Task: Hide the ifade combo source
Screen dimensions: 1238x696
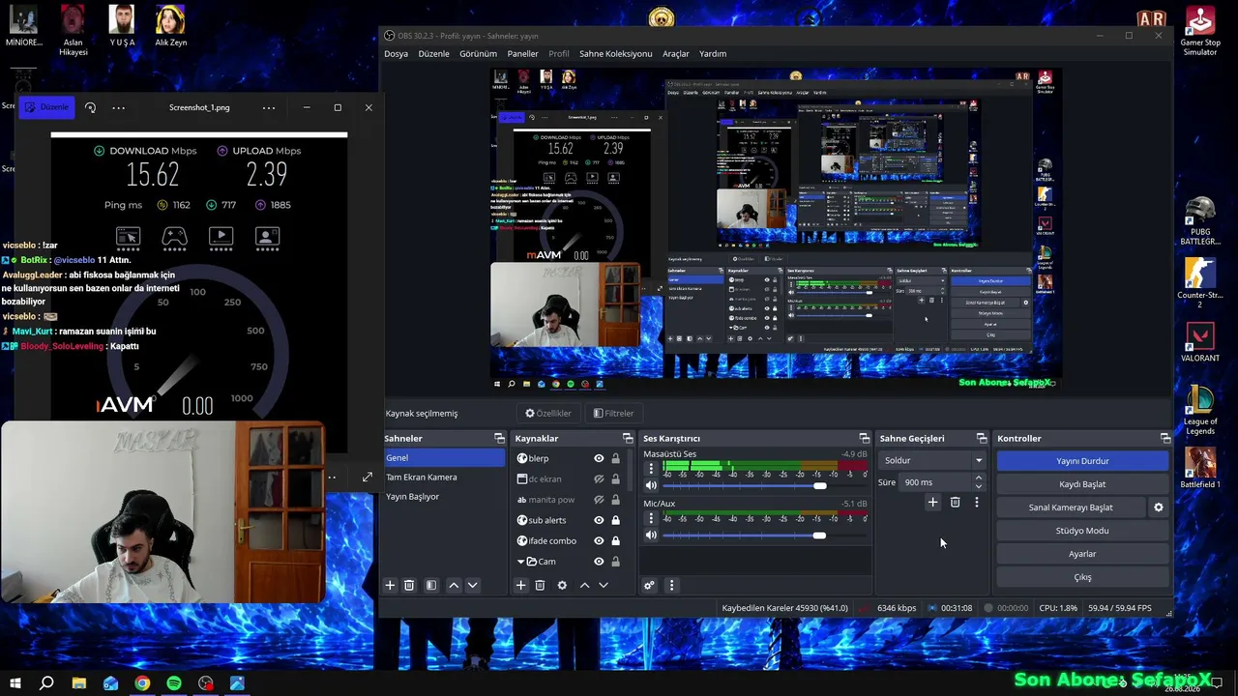Action: [599, 540]
